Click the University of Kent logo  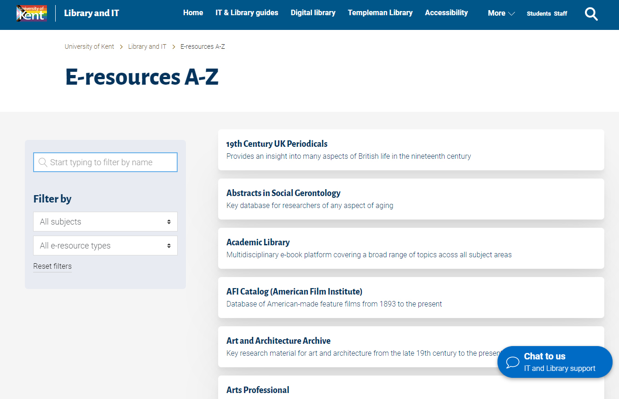click(x=31, y=13)
